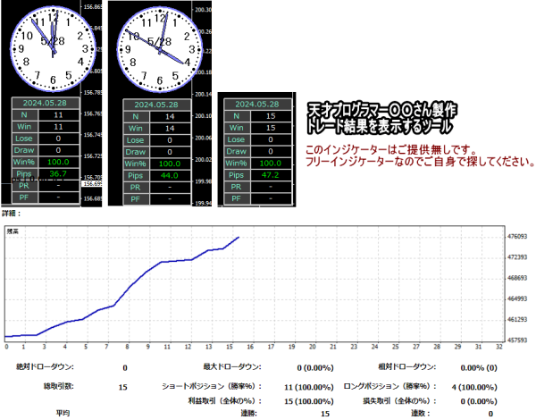
Task: Select the 詳細: label above the chart
Action: coord(12,214)
